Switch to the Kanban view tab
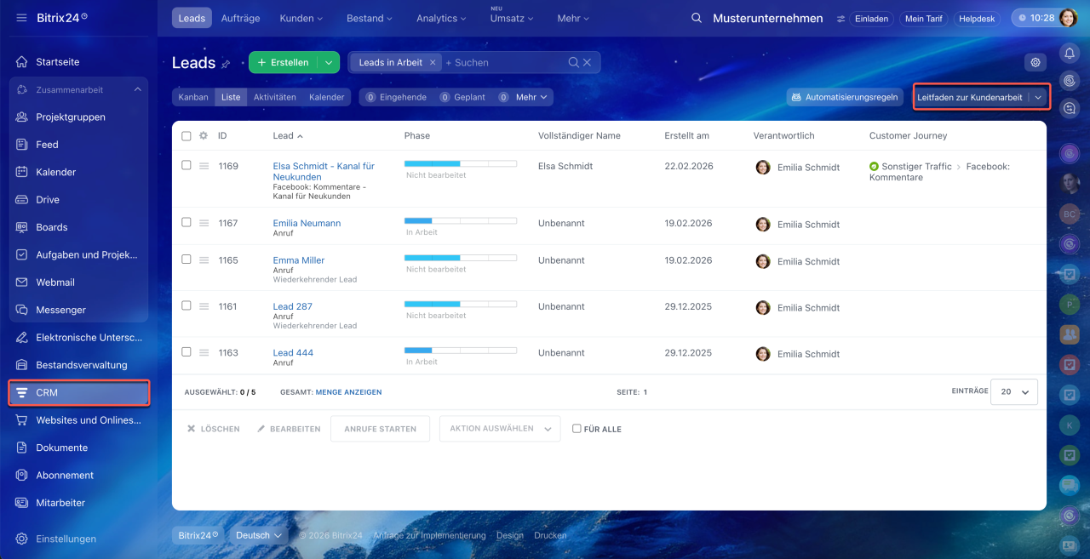The height and width of the screenshot is (559, 1090). click(x=193, y=97)
